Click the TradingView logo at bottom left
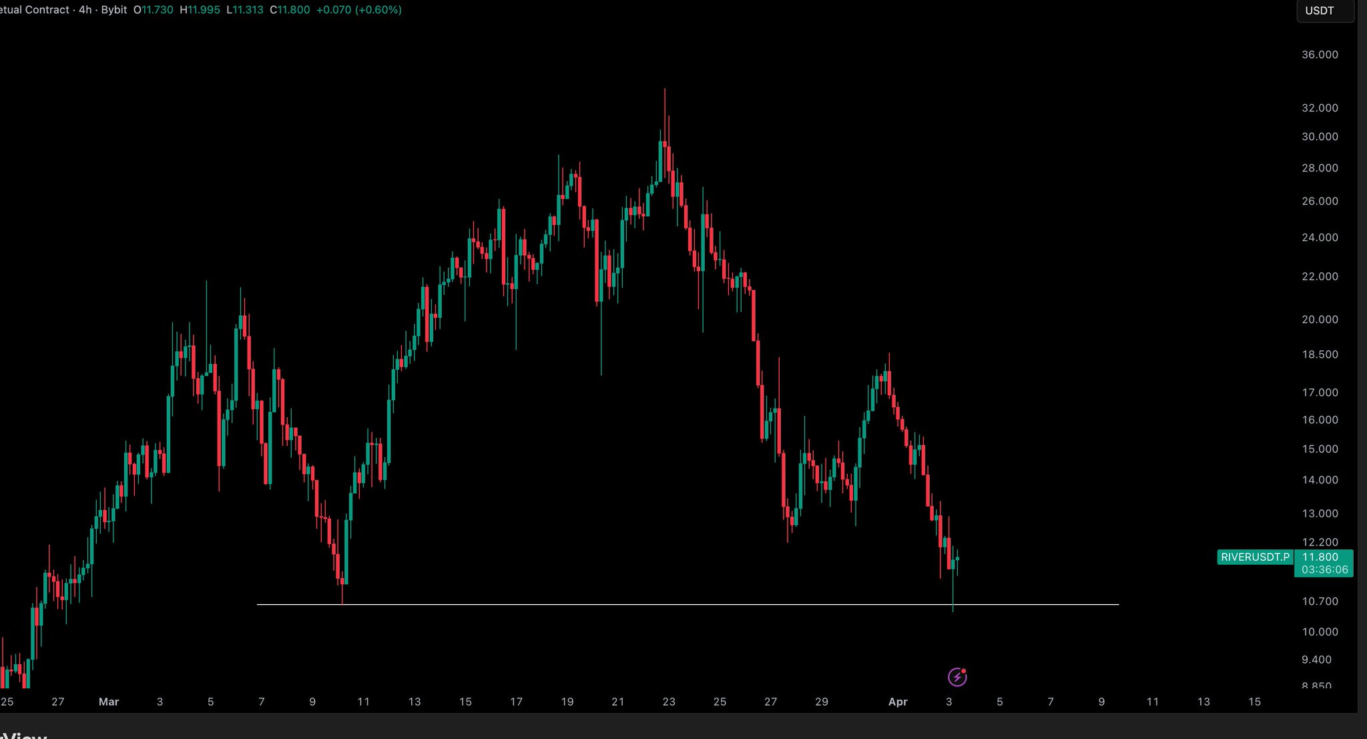1367x739 pixels. tap(23, 734)
